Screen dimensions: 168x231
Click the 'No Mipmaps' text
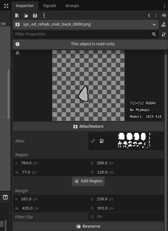tap(139, 110)
